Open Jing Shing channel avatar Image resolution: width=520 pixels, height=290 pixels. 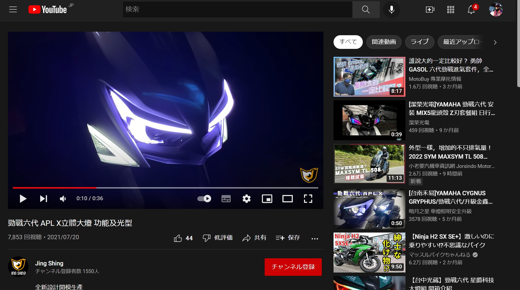[18, 267]
